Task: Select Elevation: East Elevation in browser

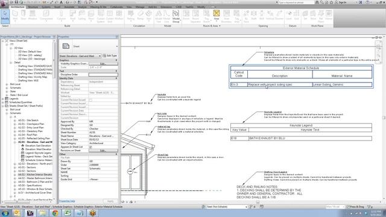Action: click(38, 146)
